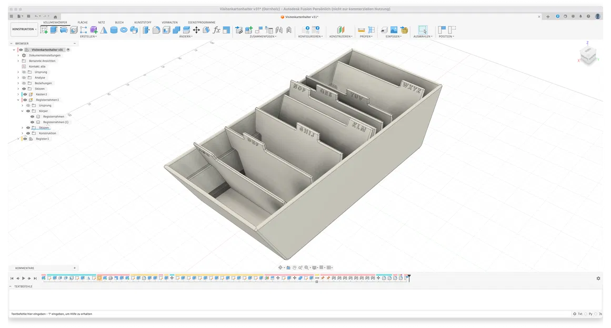611x328 pixels.
Task: Collapse the Körper folder
Action: click(23, 111)
